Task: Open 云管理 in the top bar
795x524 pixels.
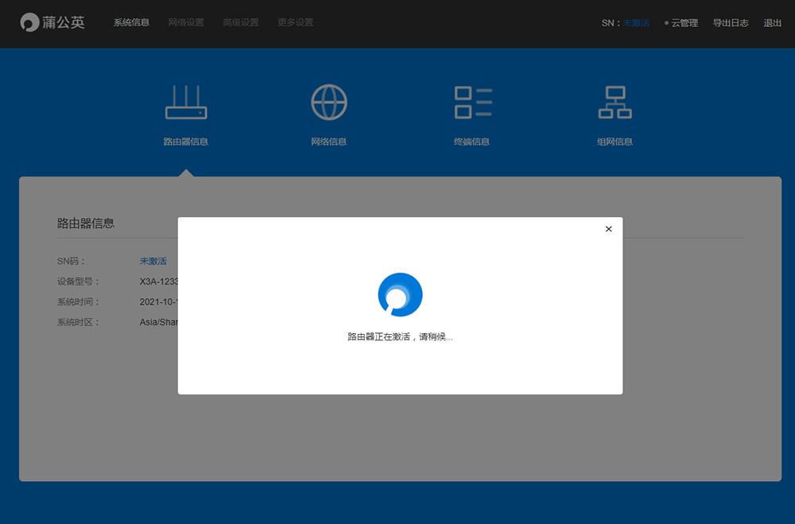Action: [684, 23]
